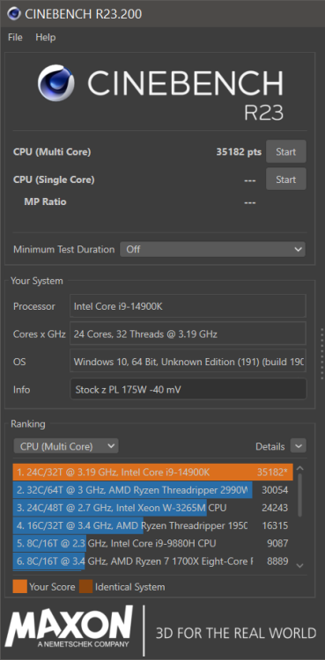This screenshot has height=660, width=325.
Task: Click the brown Identical System swatch
Action: 86,587
